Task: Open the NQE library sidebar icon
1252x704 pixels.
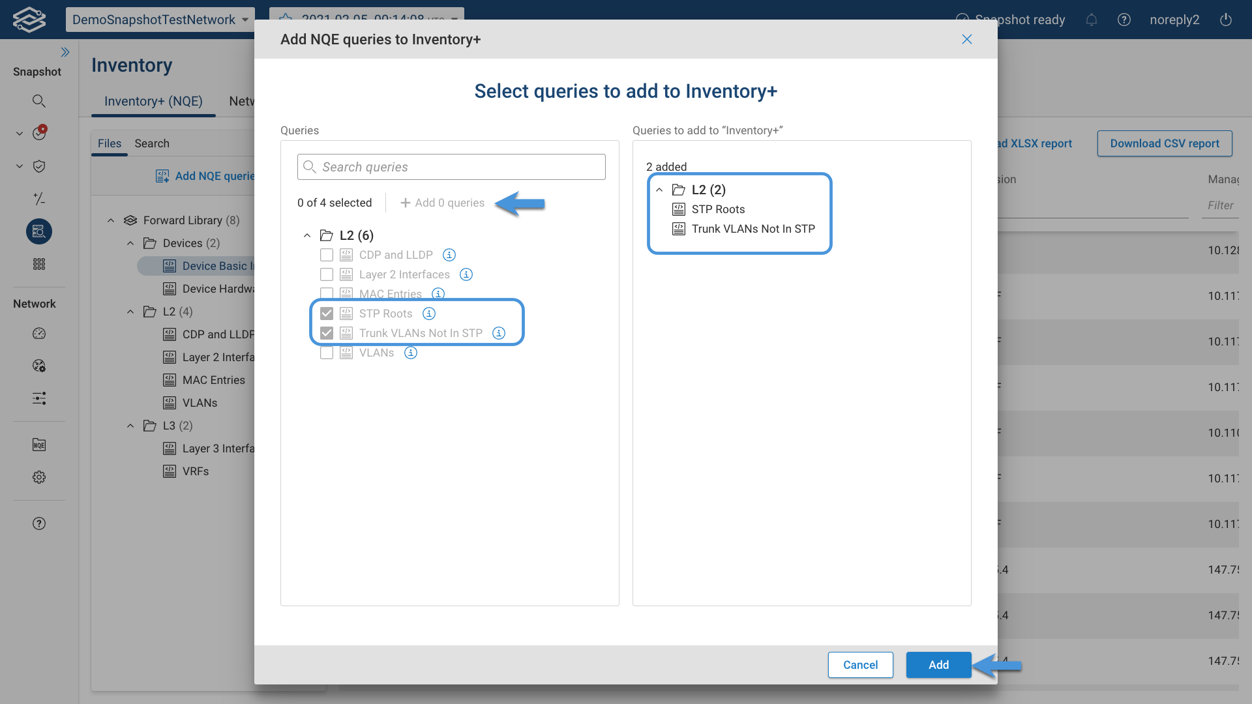Action: point(39,445)
